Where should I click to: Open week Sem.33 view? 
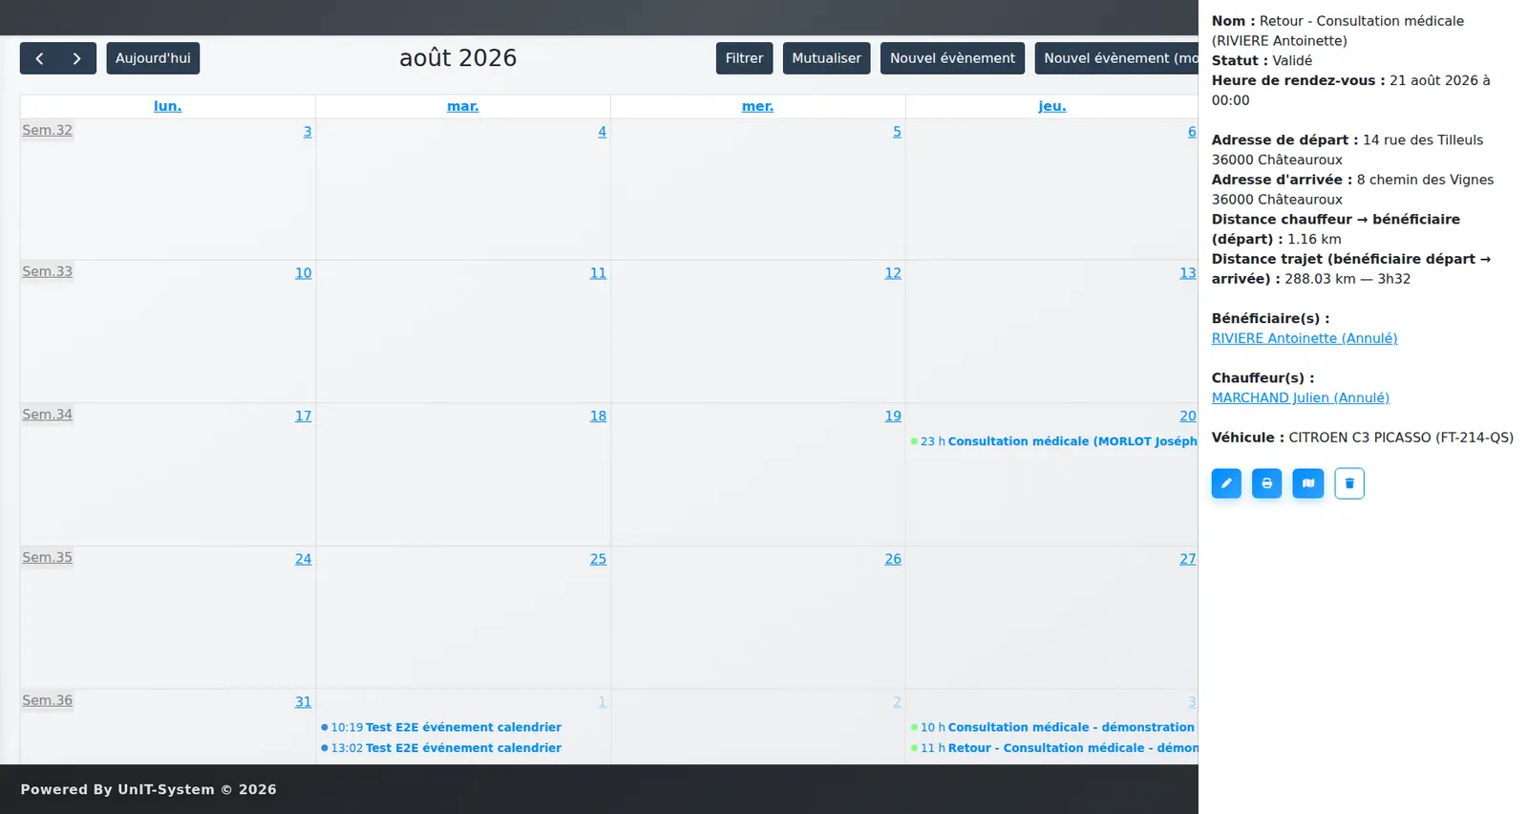[48, 271]
